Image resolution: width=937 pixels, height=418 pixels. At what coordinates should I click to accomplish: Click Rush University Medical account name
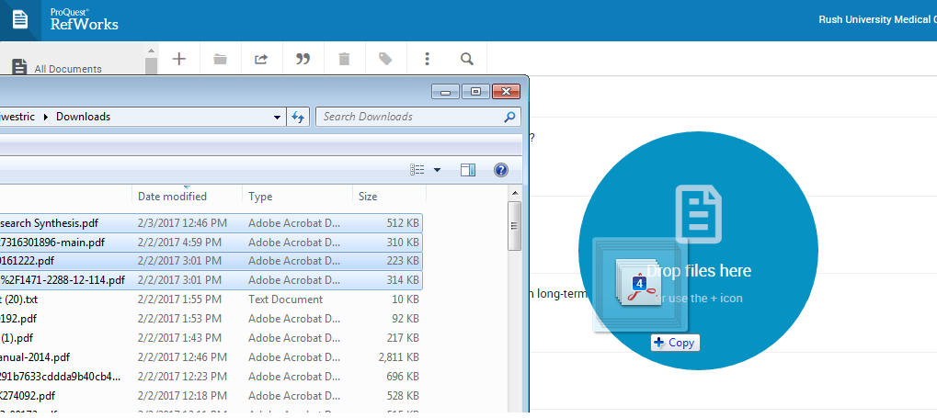pyautogui.click(x=877, y=19)
